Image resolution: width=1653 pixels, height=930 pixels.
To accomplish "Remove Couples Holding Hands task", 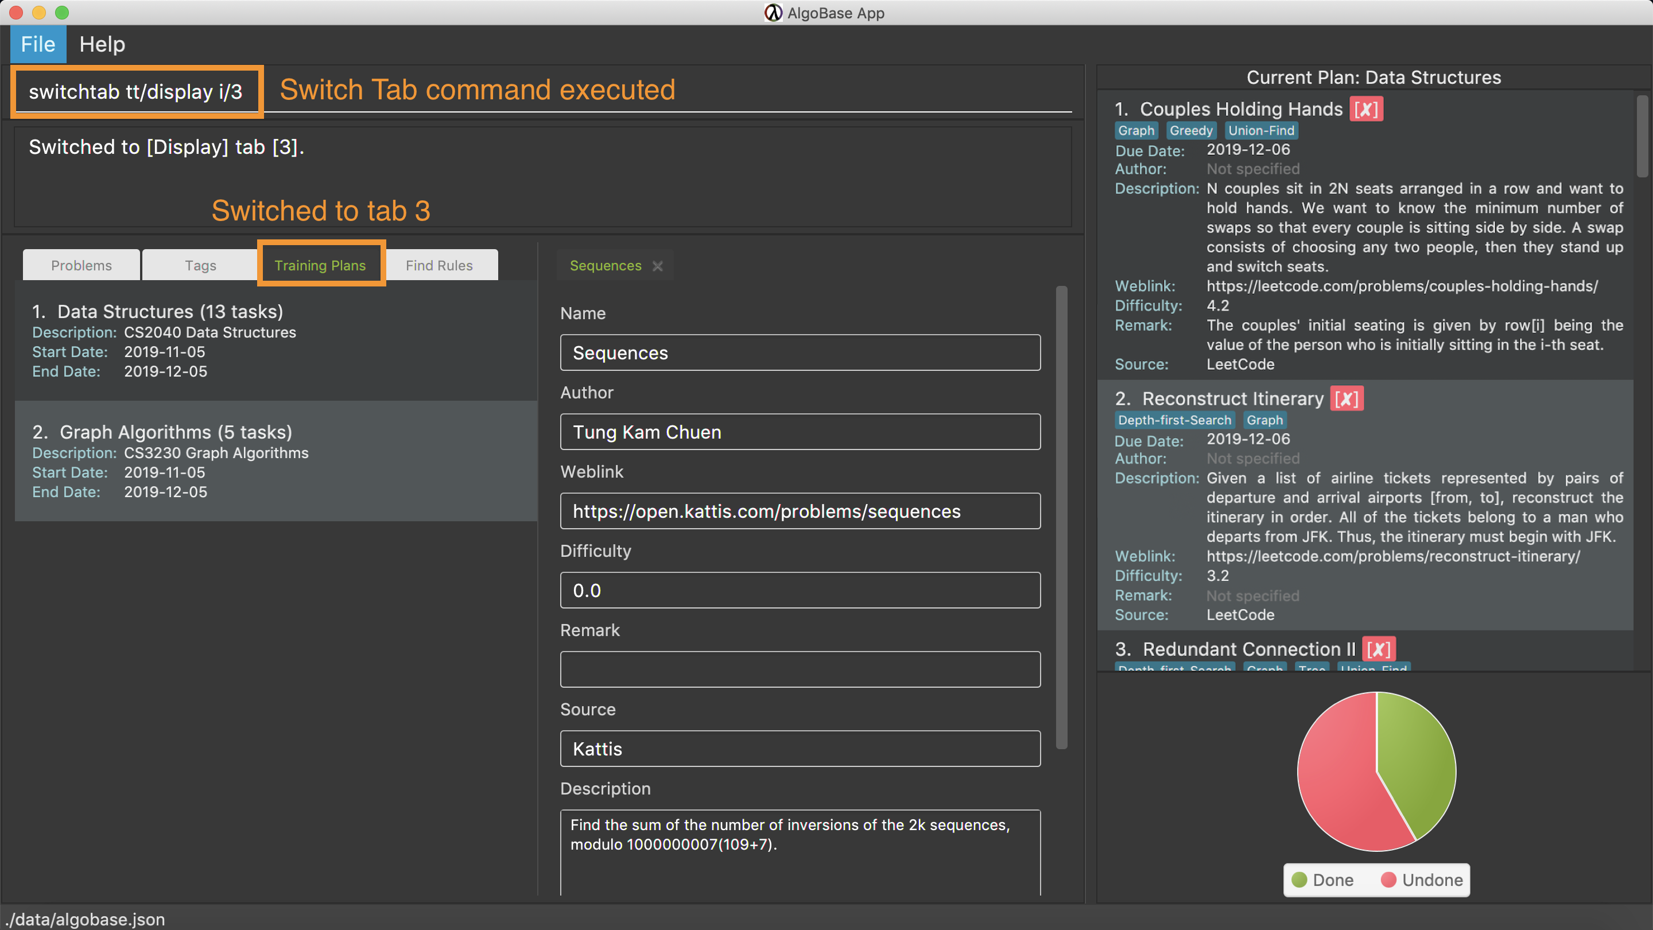I will (x=1363, y=109).
